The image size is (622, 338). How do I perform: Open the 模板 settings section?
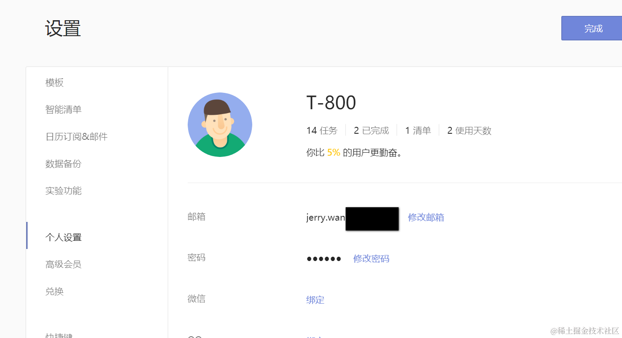55,83
